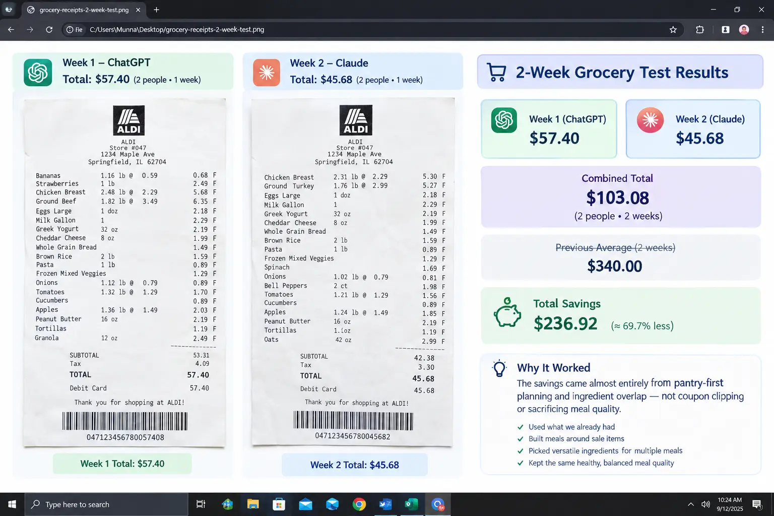Viewport: 774px width, 516px height.
Task: Click the piggy bank savings icon
Action: coord(507,312)
